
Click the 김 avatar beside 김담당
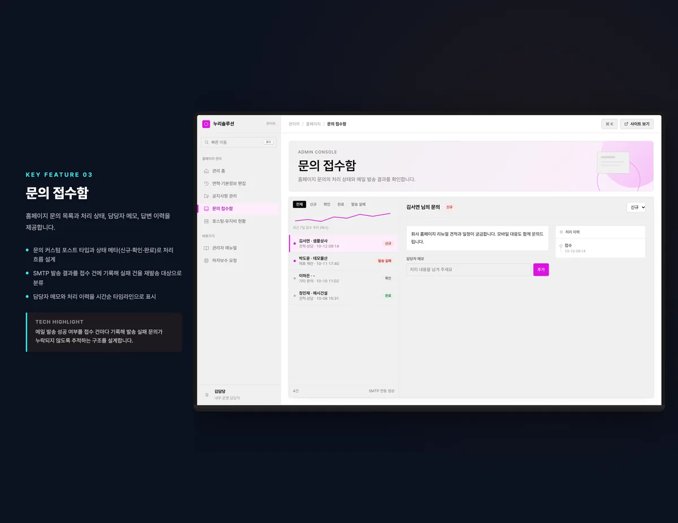(207, 395)
